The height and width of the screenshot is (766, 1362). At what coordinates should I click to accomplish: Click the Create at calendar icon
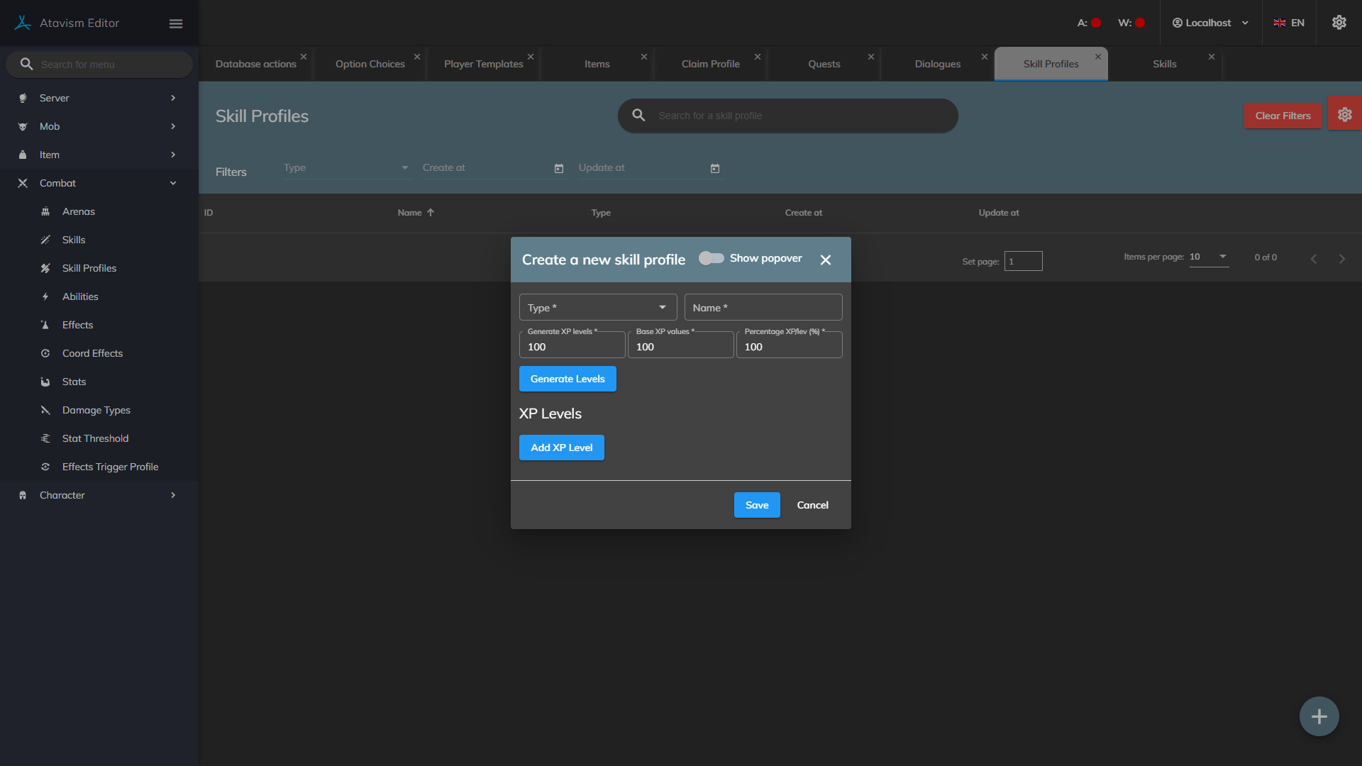(559, 169)
